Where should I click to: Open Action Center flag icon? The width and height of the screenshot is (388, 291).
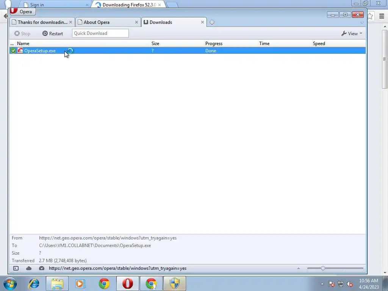pyautogui.click(x=332, y=284)
